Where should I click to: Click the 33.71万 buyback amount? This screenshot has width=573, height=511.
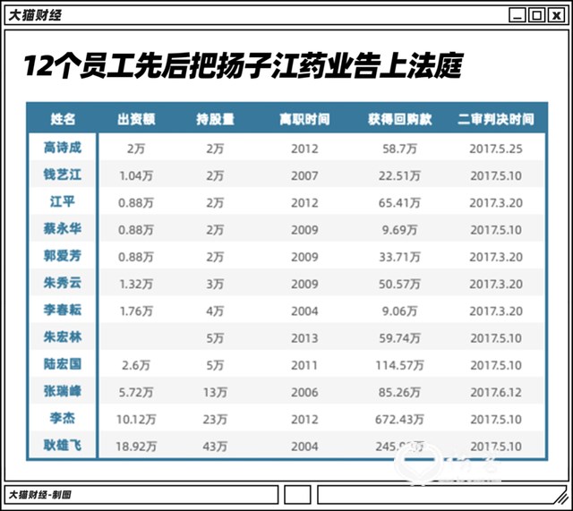[400, 257]
